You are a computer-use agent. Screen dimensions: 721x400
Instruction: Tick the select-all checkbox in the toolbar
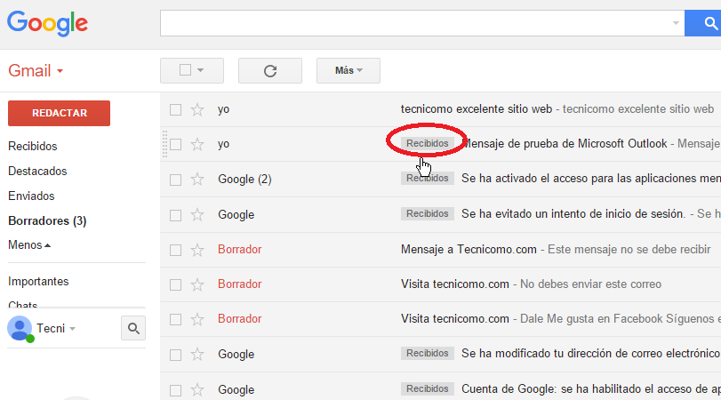point(185,70)
